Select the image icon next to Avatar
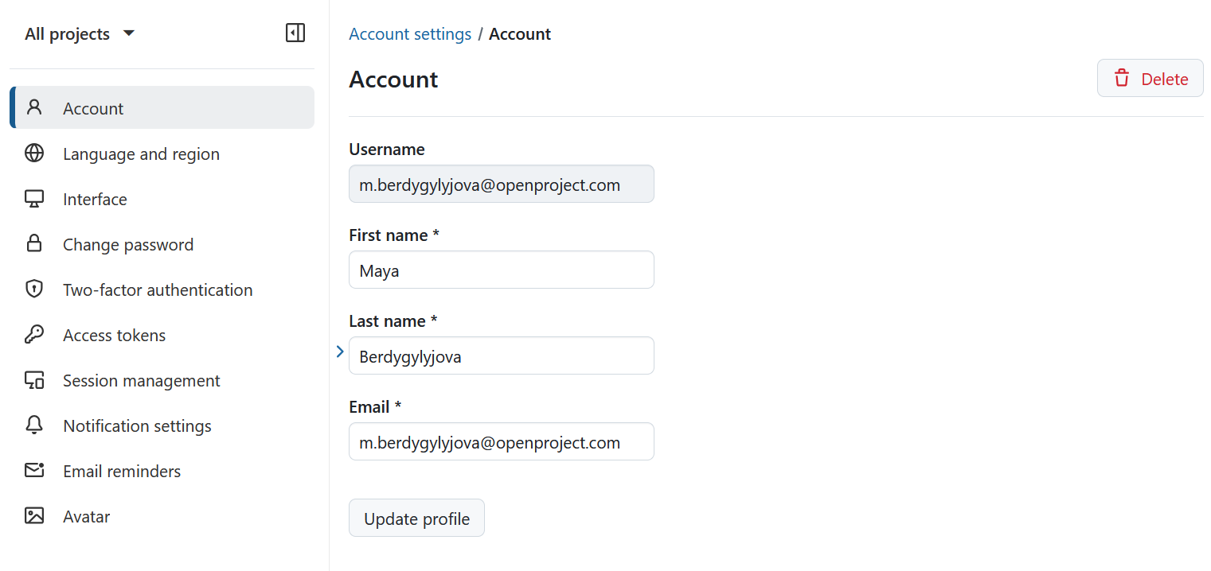1211x571 pixels. [x=34, y=516]
